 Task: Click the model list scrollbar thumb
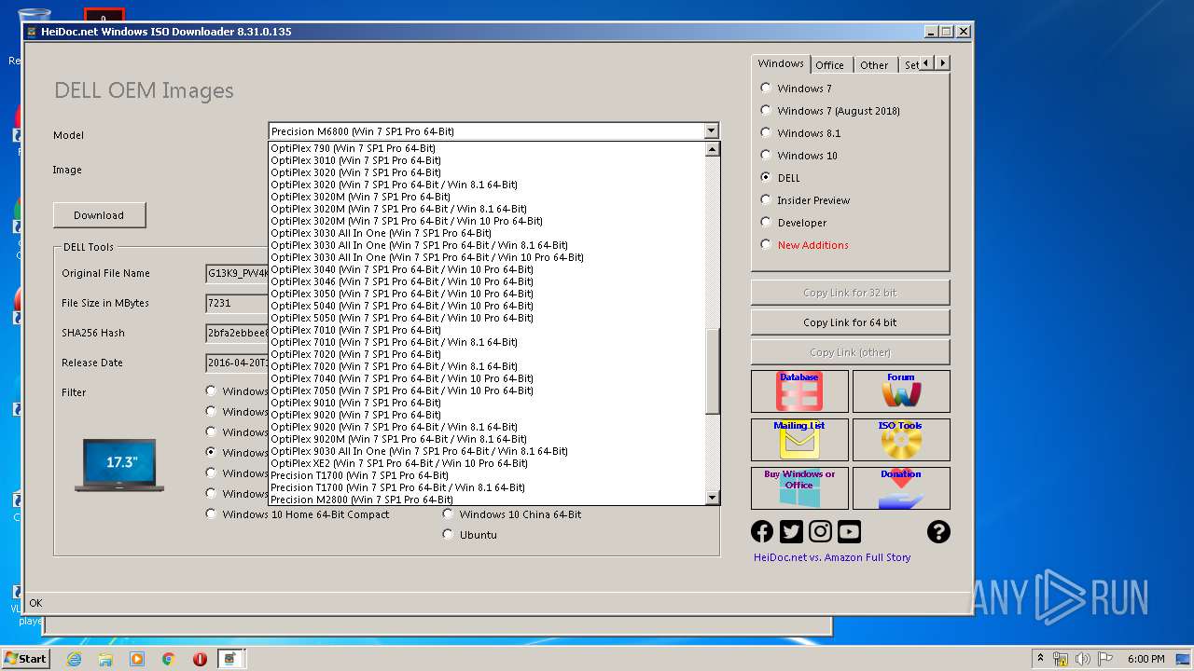(712, 372)
